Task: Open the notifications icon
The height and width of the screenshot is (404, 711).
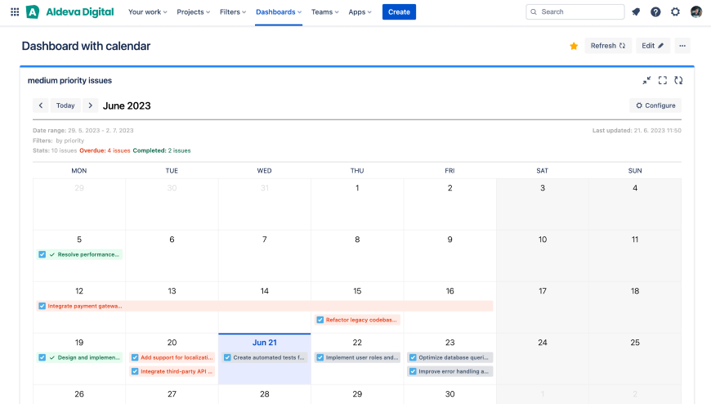Action: 636,11
